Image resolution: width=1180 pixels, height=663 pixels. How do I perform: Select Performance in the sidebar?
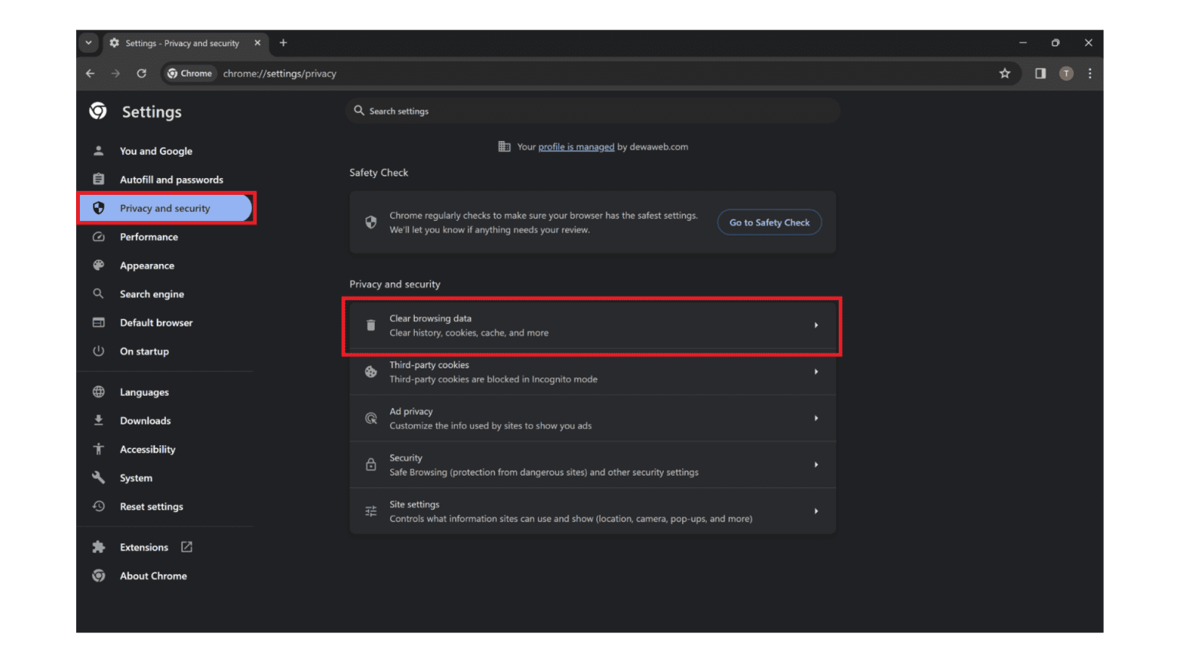(x=148, y=237)
